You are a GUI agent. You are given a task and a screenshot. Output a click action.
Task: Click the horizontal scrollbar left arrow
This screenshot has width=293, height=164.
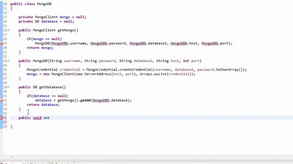click(x=12, y=157)
